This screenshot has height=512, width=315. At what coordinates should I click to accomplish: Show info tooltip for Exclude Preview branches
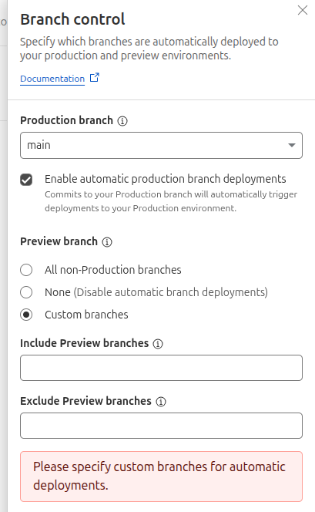(161, 402)
